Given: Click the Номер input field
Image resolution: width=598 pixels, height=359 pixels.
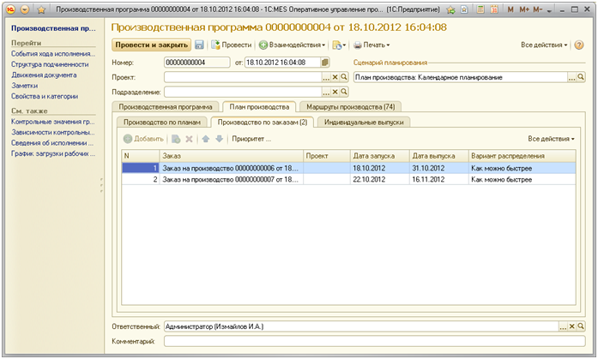Looking at the screenshot, I should pos(196,63).
